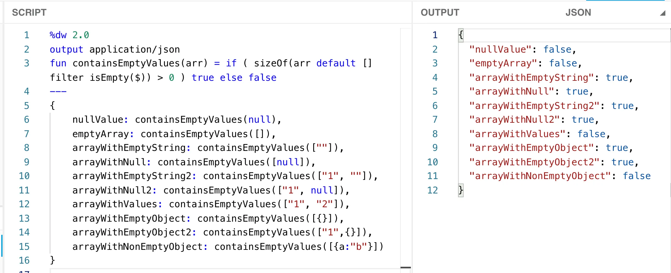
Task: Select script line number 5
Action: coord(27,106)
